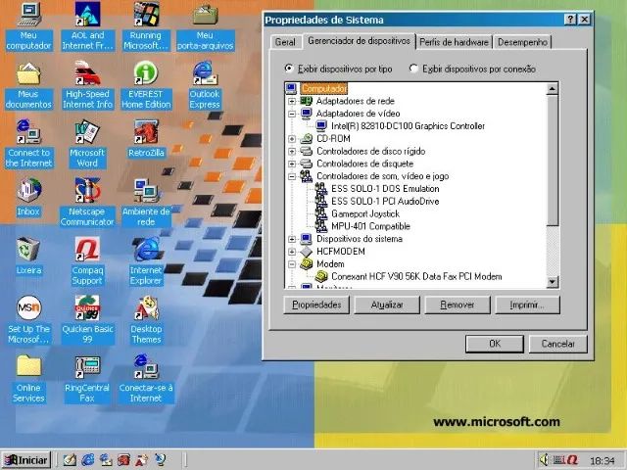Click the Cancelar button
Screen dimensions: 627x470
click(x=557, y=344)
